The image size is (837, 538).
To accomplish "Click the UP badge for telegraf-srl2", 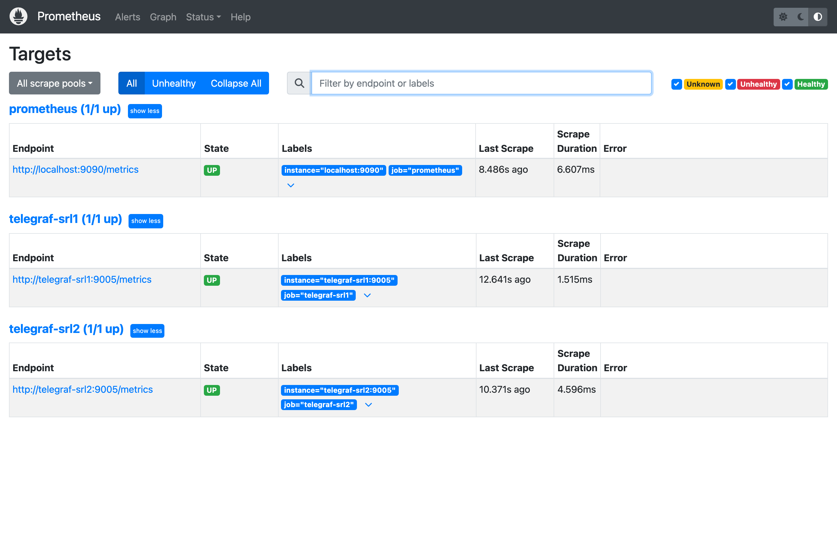I will pyautogui.click(x=212, y=391).
